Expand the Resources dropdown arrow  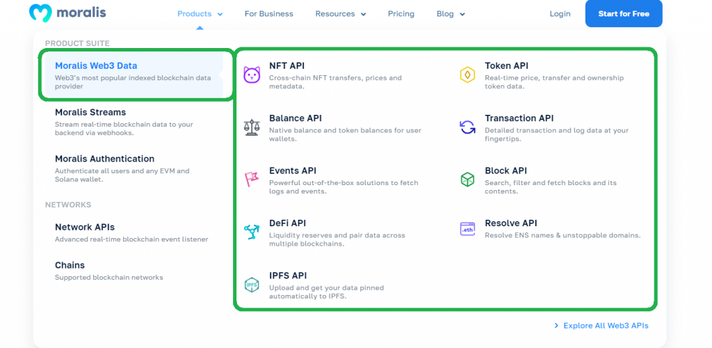[x=363, y=15]
